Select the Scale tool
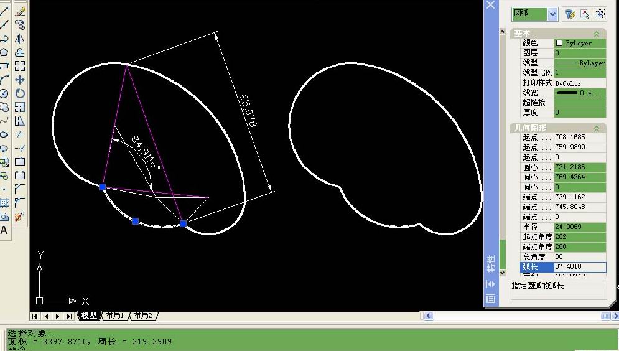 [x=20, y=107]
